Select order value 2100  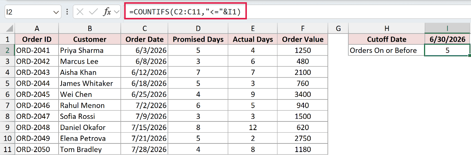tap(303, 72)
